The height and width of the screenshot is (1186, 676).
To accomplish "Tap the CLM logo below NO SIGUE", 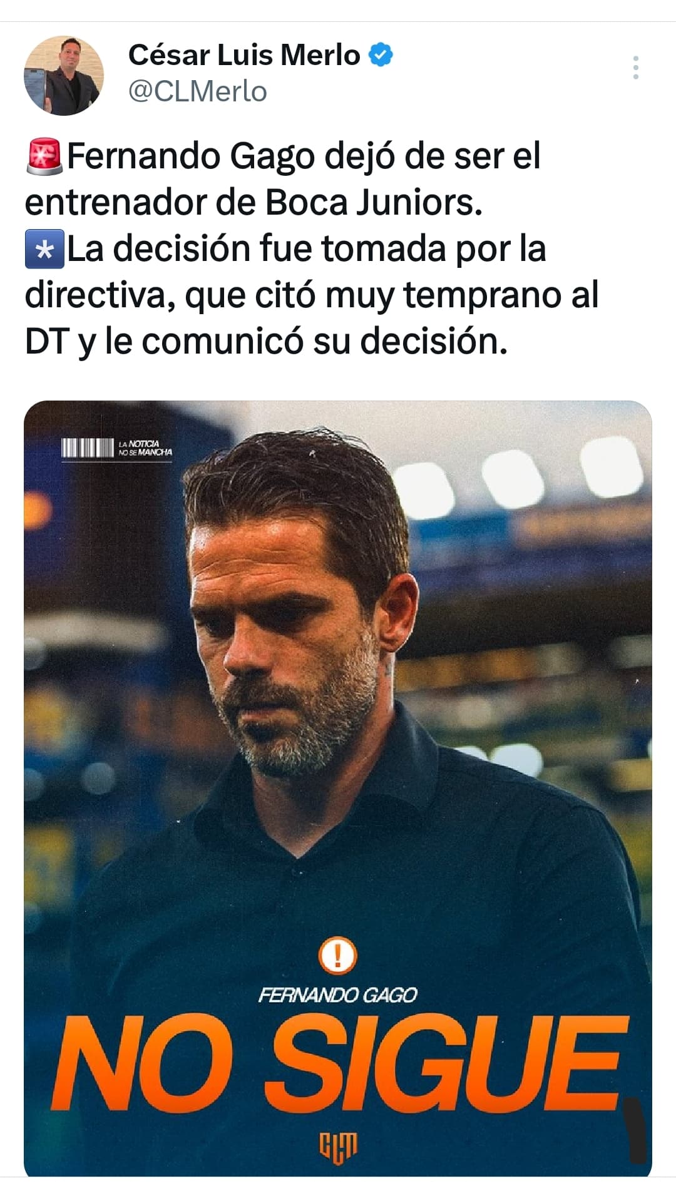I will pos(338,1147).
